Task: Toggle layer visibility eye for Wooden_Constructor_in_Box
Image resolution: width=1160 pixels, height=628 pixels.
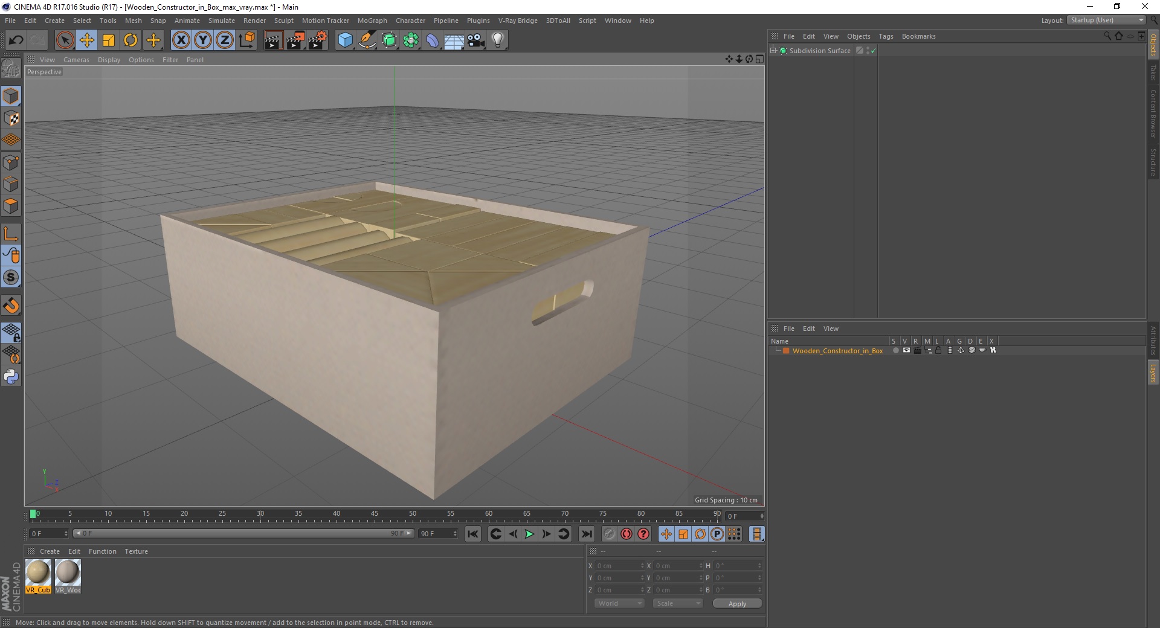Action: pyautogui.click(x=906, y=350)
